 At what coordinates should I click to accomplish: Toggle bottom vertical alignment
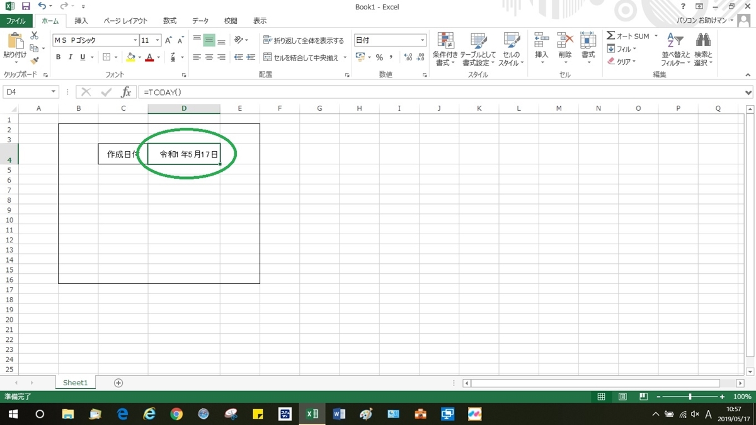click(x=221, y=40)
